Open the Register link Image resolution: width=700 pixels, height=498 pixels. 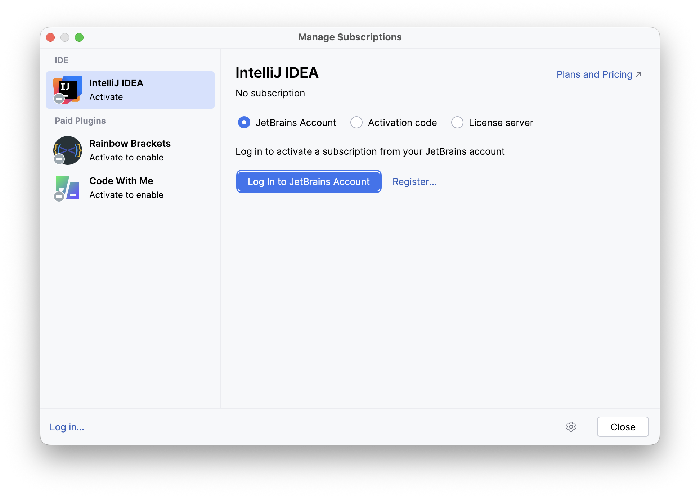pyautogui.click(x=414, y=181)
